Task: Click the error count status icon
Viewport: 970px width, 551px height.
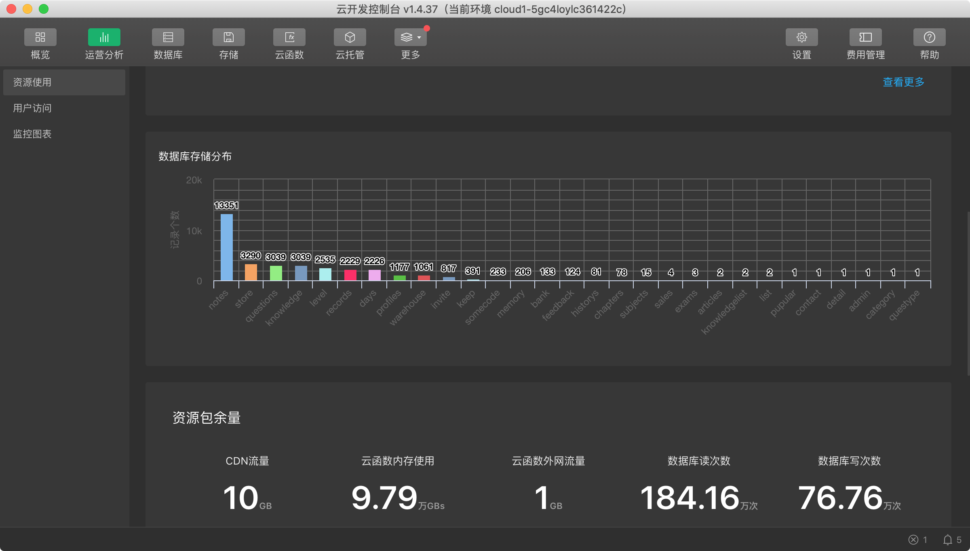Action: click(x=913, y=540)
